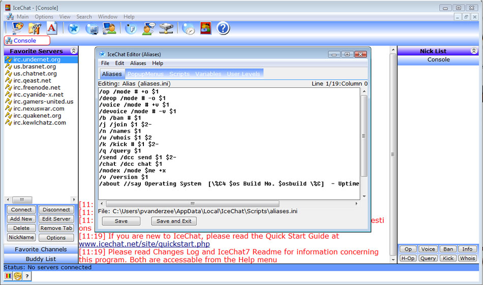Open the main window Help menu
Screen dimensions: 483x285
pos(129,17)
